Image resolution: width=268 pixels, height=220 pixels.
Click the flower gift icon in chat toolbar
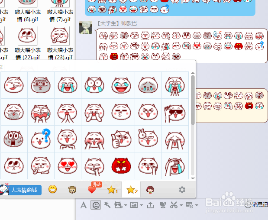(163, 205)
